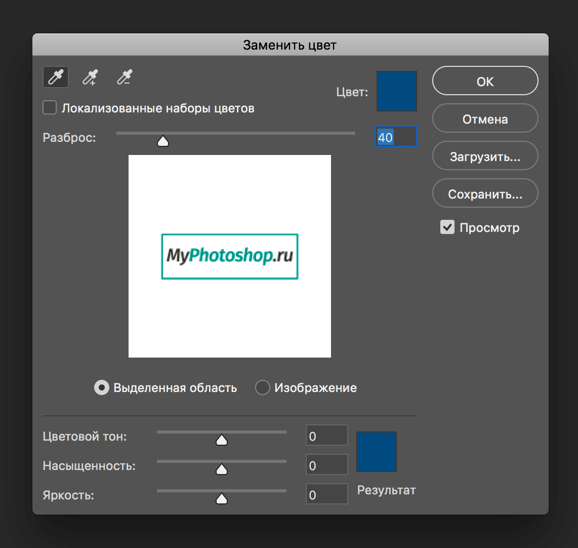Open the Результат color swatch
The width and height of the screenshot is (578, 548).
click(x=377, y=452)
